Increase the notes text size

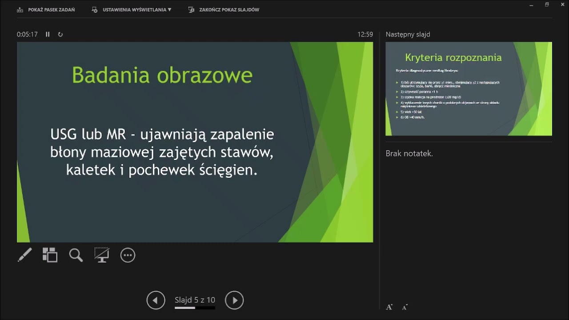pos(389,307)
